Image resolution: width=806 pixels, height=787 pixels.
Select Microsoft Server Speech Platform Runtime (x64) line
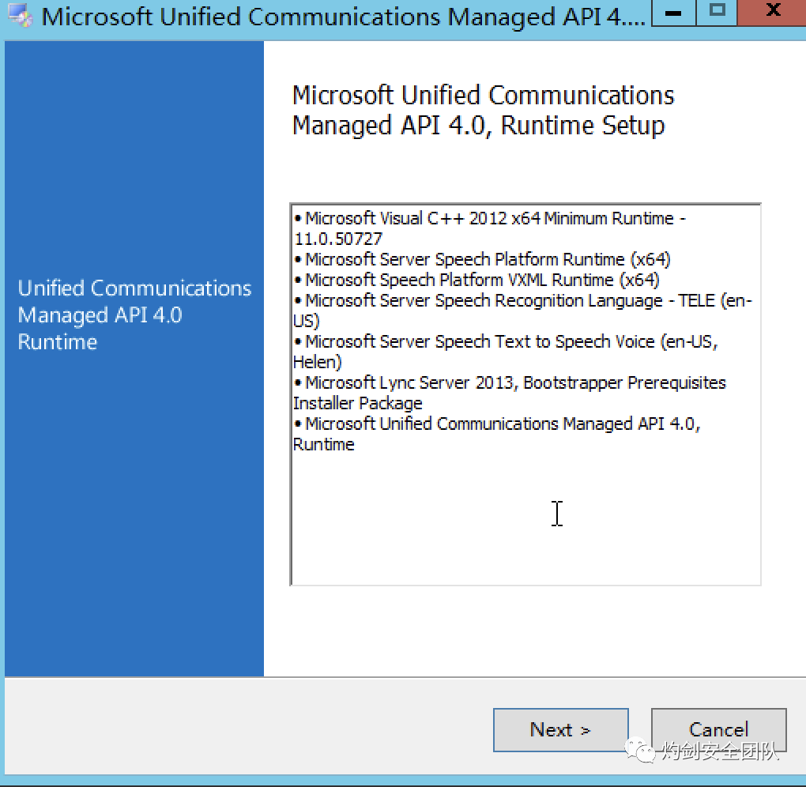coord(482,259)
